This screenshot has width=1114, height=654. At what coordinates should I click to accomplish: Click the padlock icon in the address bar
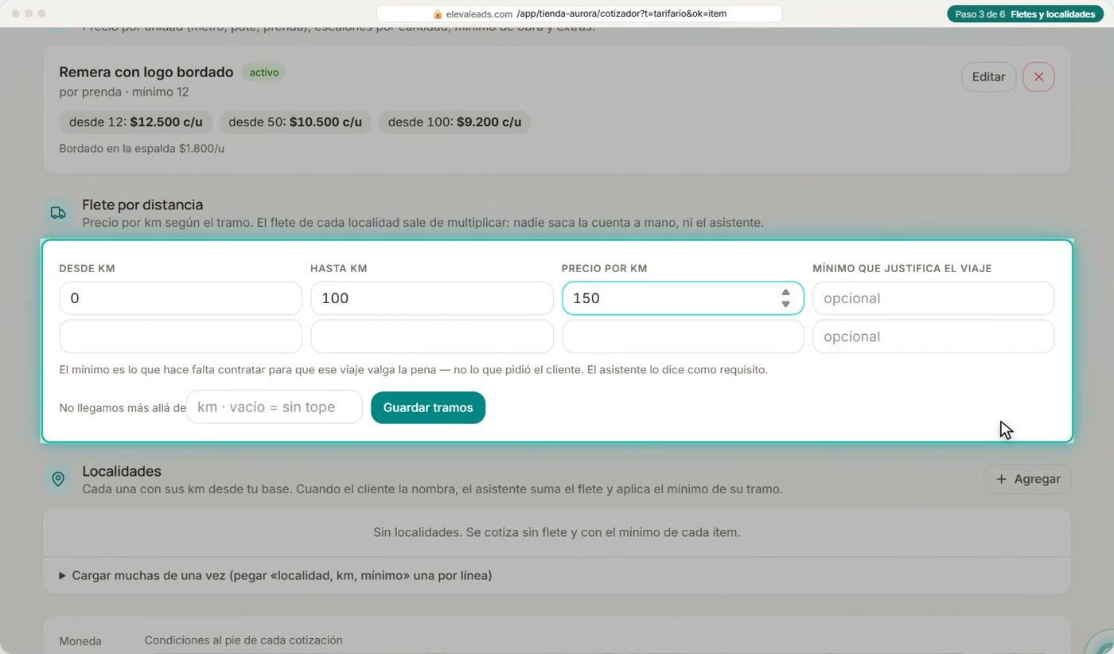pos(438,14)
